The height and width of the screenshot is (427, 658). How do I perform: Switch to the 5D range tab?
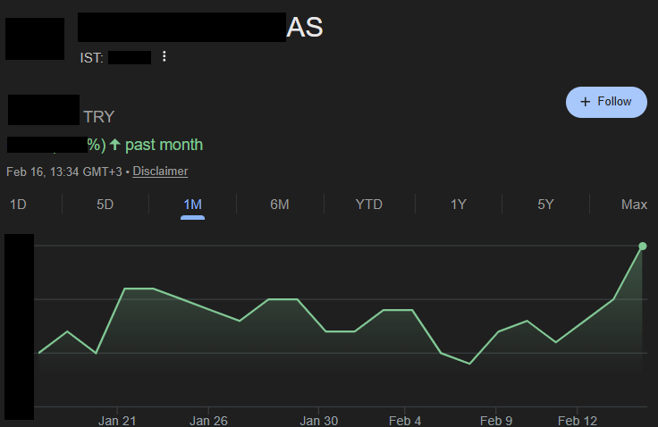105,205
